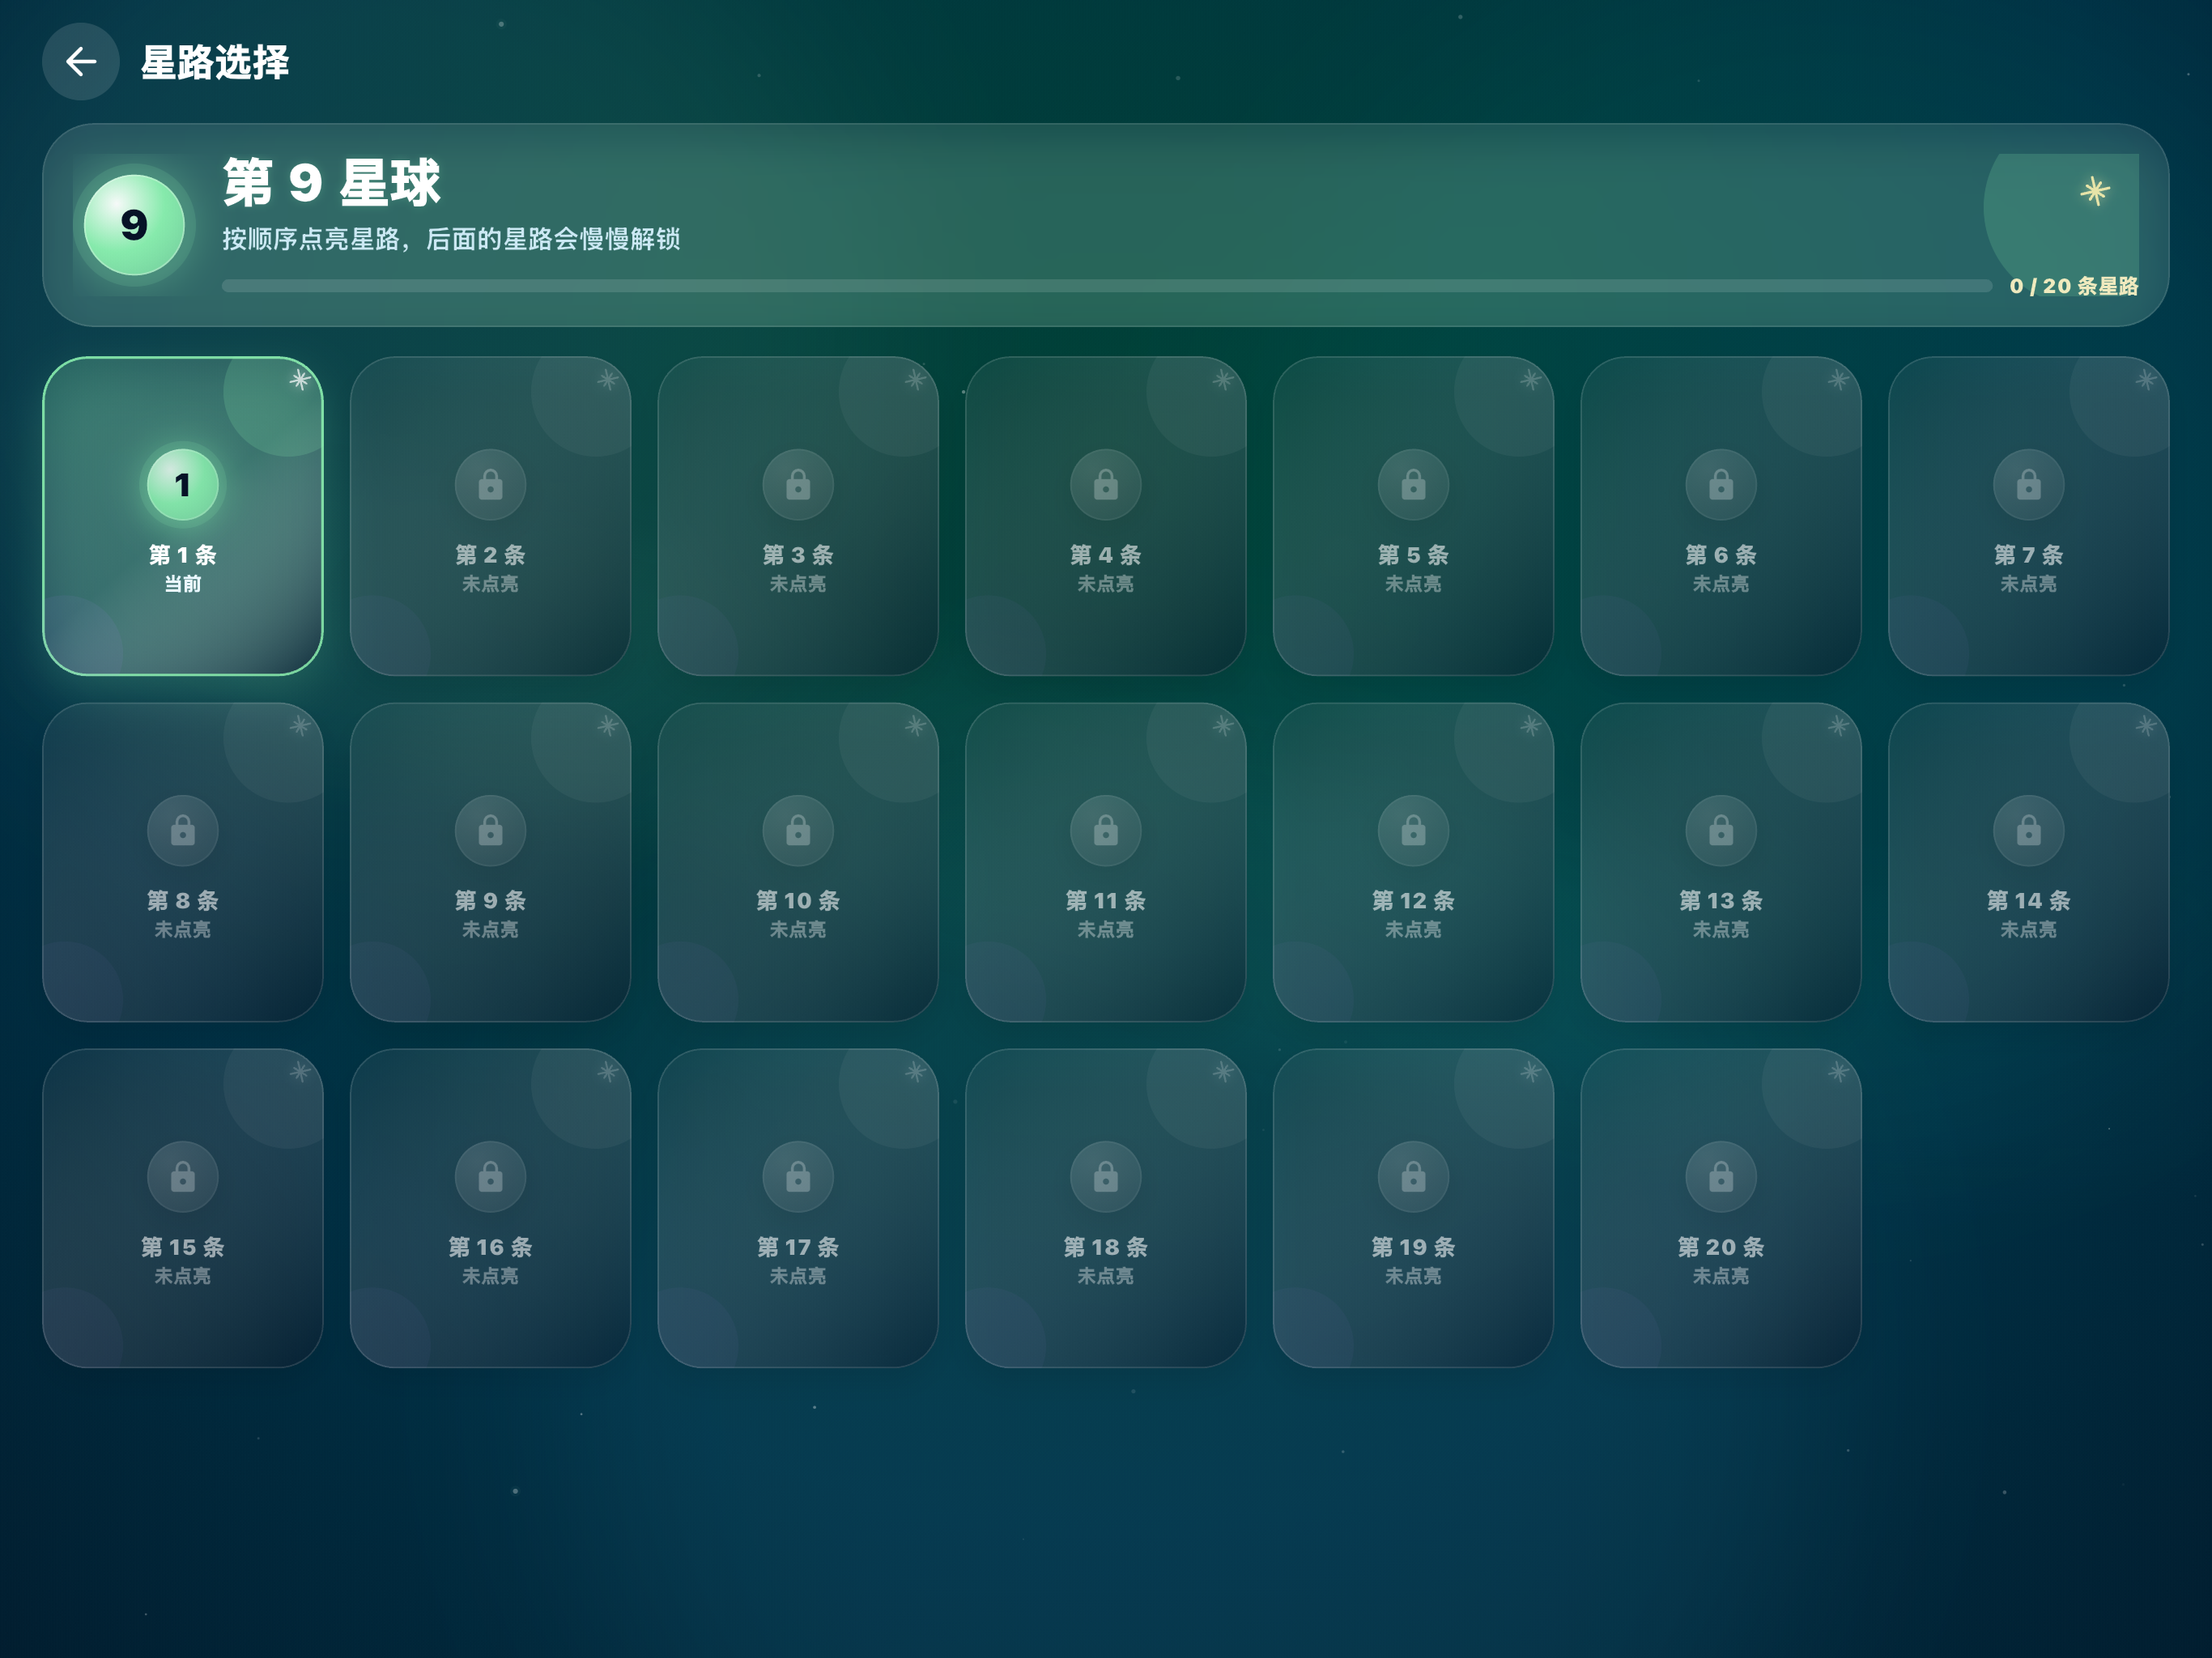Tap the lock icon on 第 4 条
The image size is (2212, 1658).
pos(1106,485)
